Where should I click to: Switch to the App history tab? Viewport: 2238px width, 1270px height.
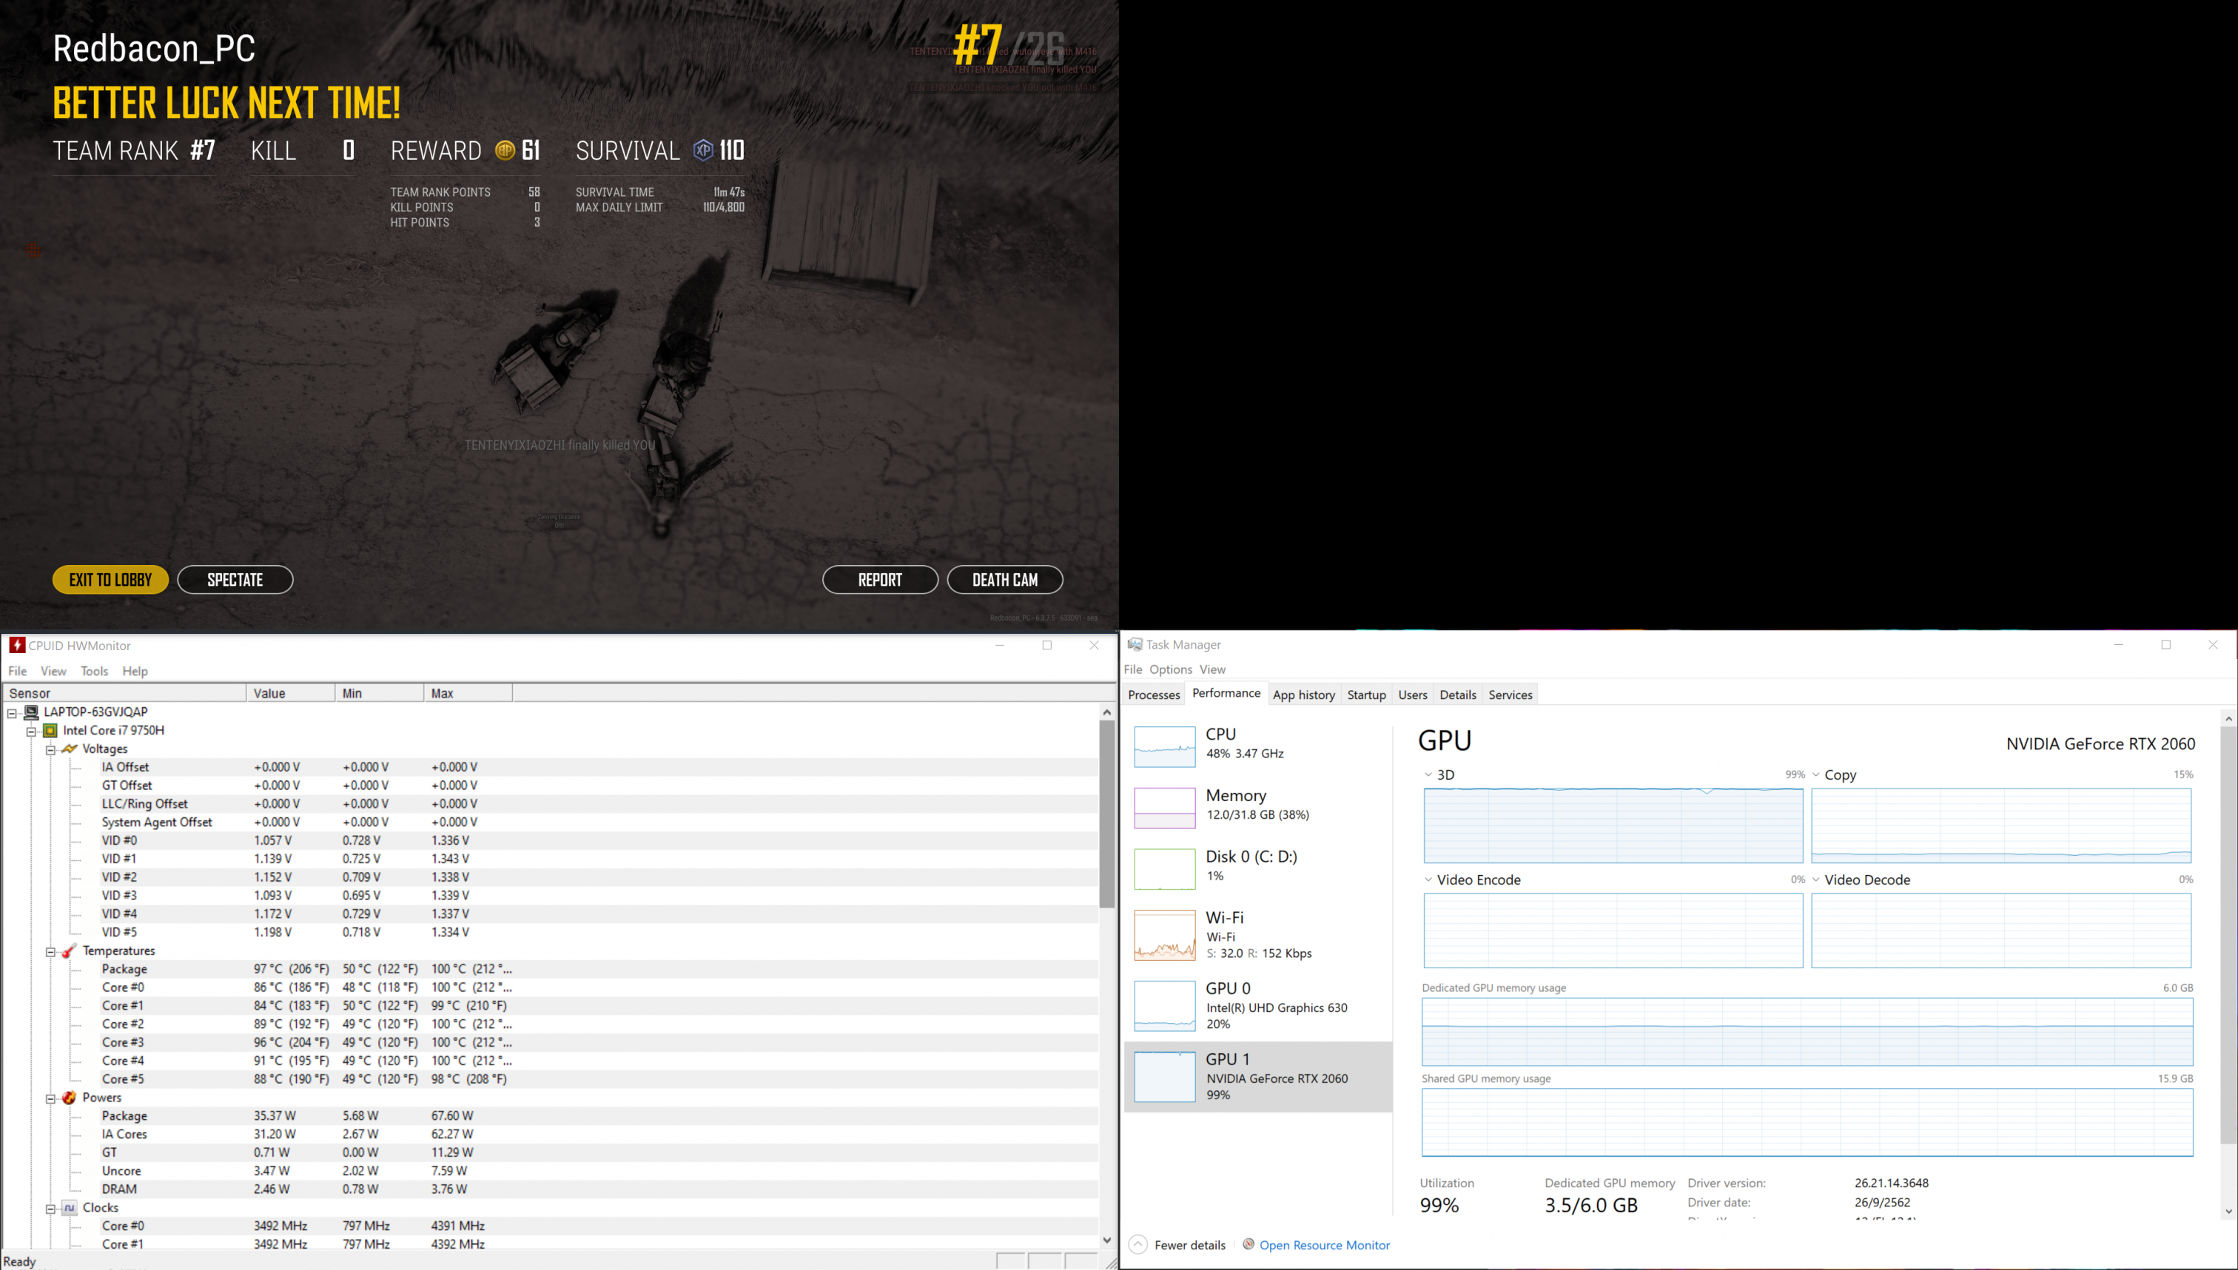coord(1303,695)
